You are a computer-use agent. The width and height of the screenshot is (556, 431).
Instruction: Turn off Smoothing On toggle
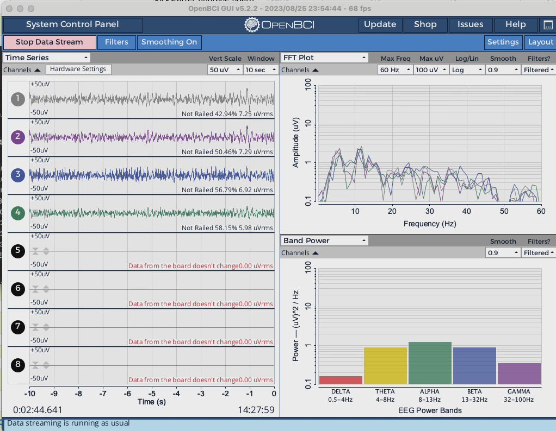[169, 42]
